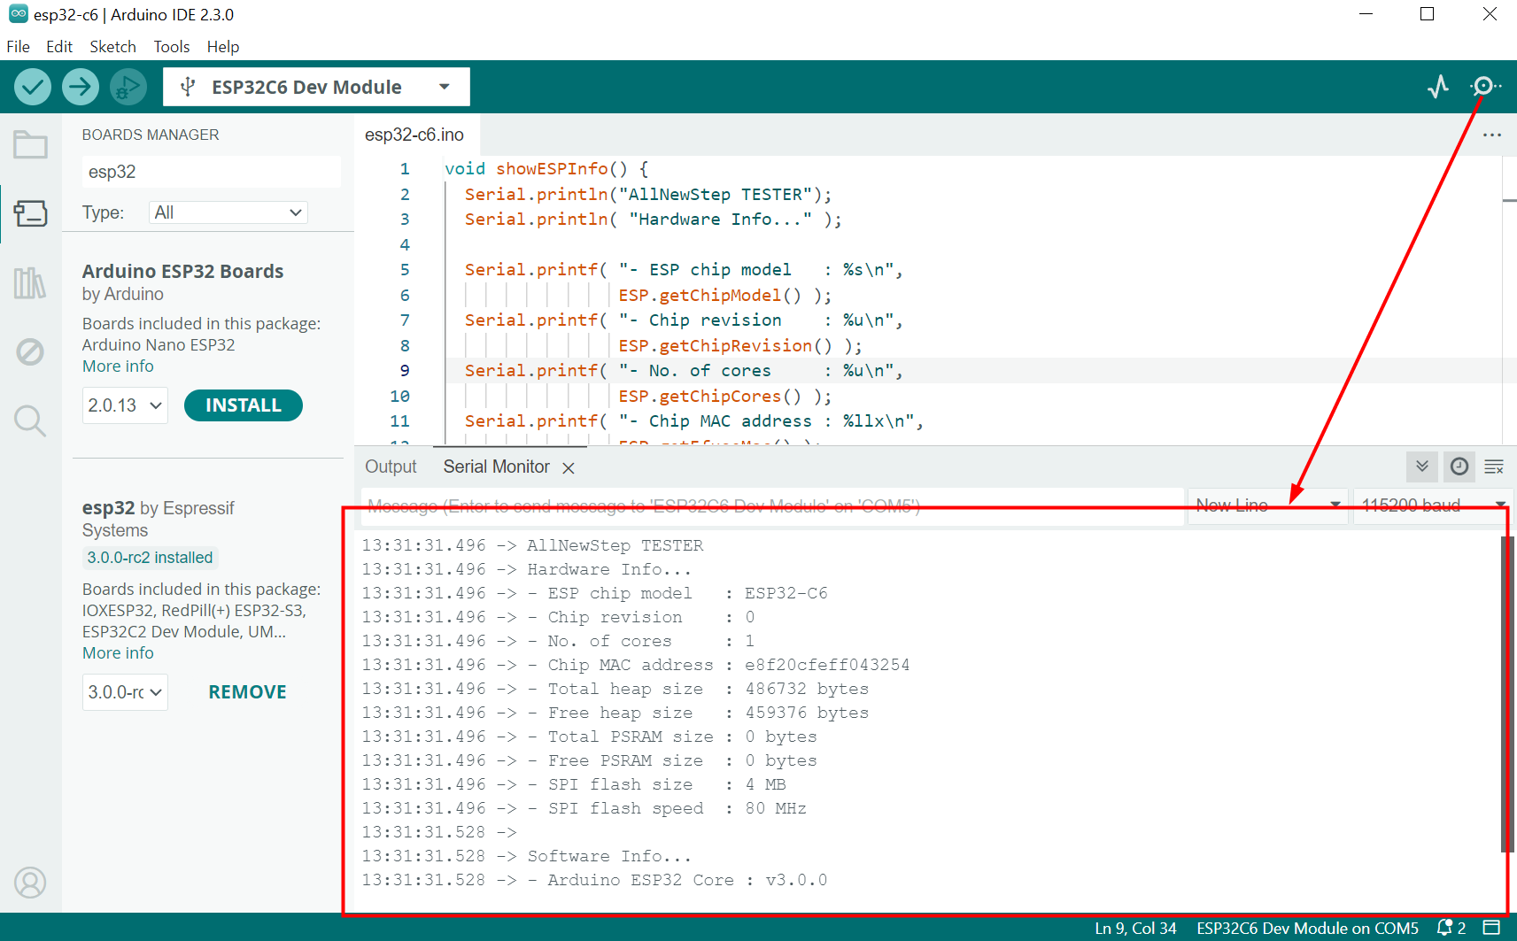The height and width of the screenshot is (941, 1517).
Task: Open version 2.0.13 dropdown for Arduino ESP32
Action: coord(125,405)
